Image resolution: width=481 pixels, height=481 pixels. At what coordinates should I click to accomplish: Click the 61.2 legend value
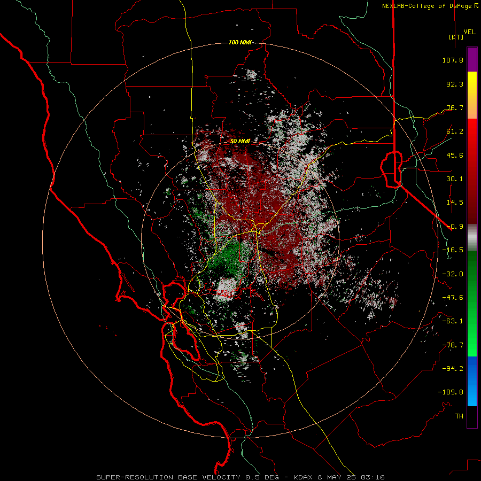(x=455, y=131)
